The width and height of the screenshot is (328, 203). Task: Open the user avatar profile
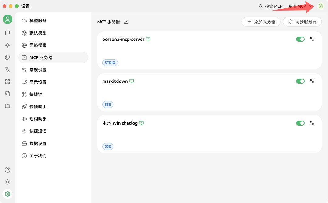tap(8, 19)
